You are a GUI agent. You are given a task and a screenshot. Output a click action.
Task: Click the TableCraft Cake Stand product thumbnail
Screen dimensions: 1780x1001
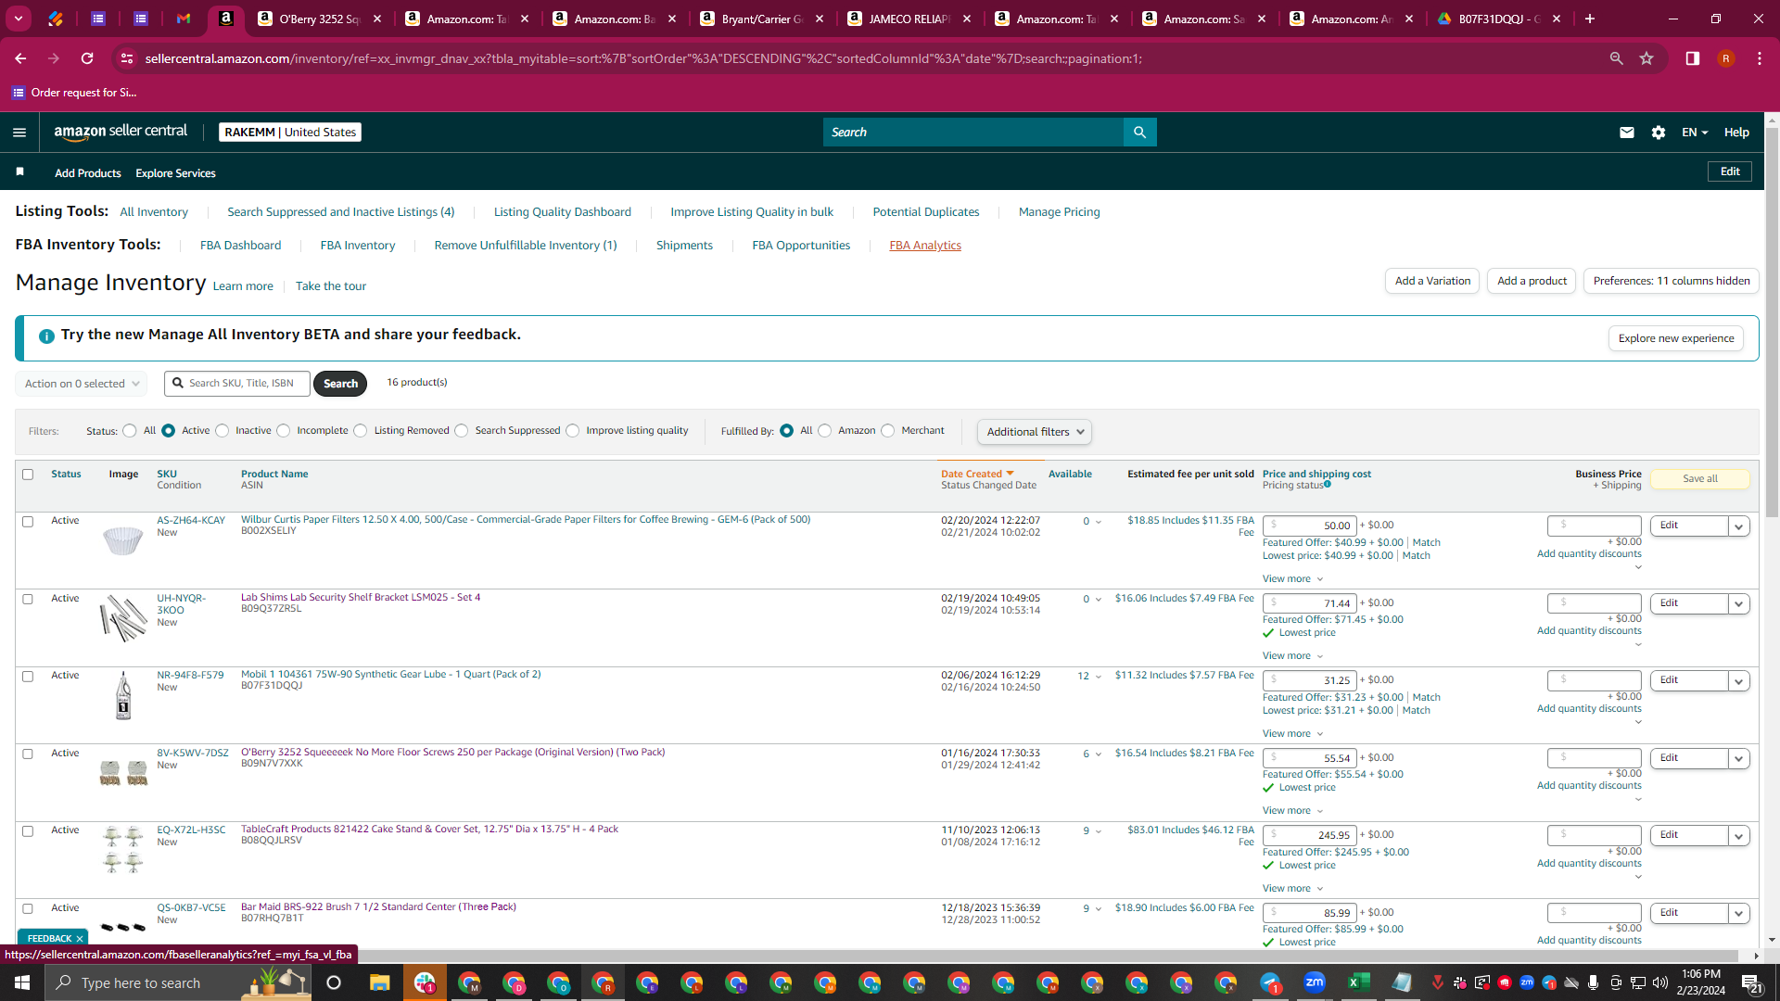point(123,850)
